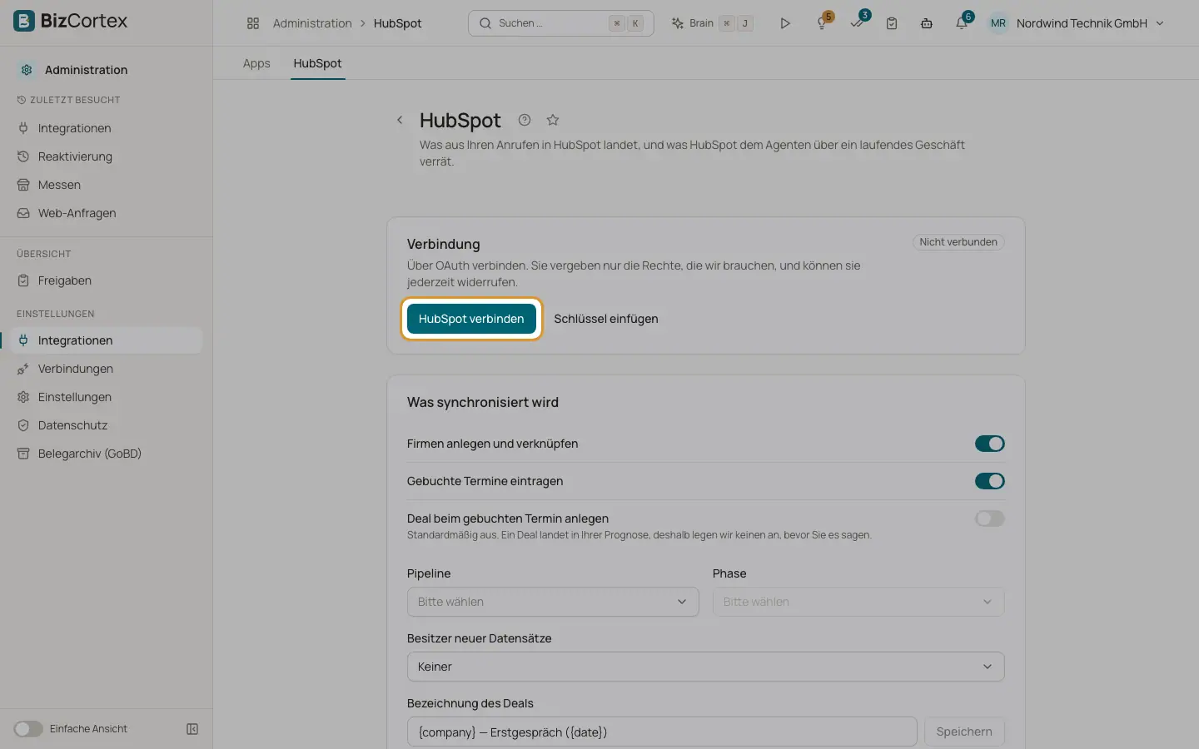Open Belegarchiv (GoBD) in sidebar
The height and width of the screenshot is (749, 1199).
point(107,454)
